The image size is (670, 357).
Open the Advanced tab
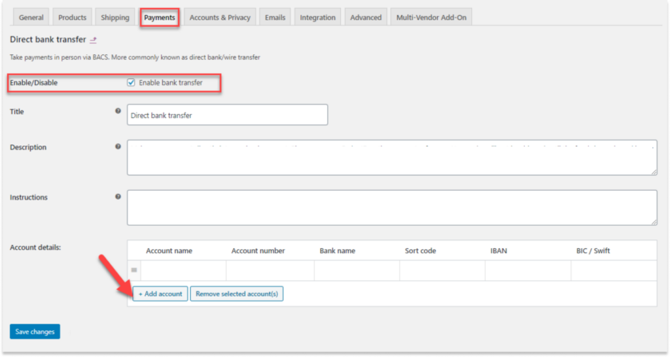pos(366,18)
